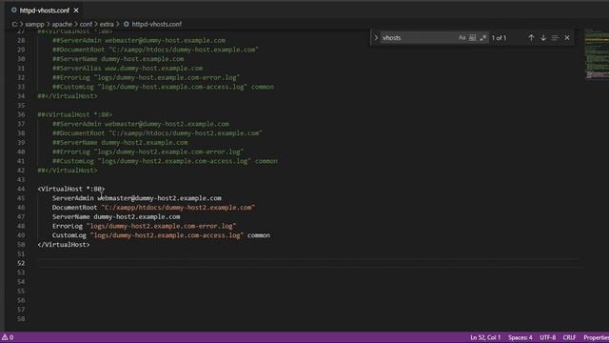
Task: Click line number 52 in gutter
Action: 21,263
